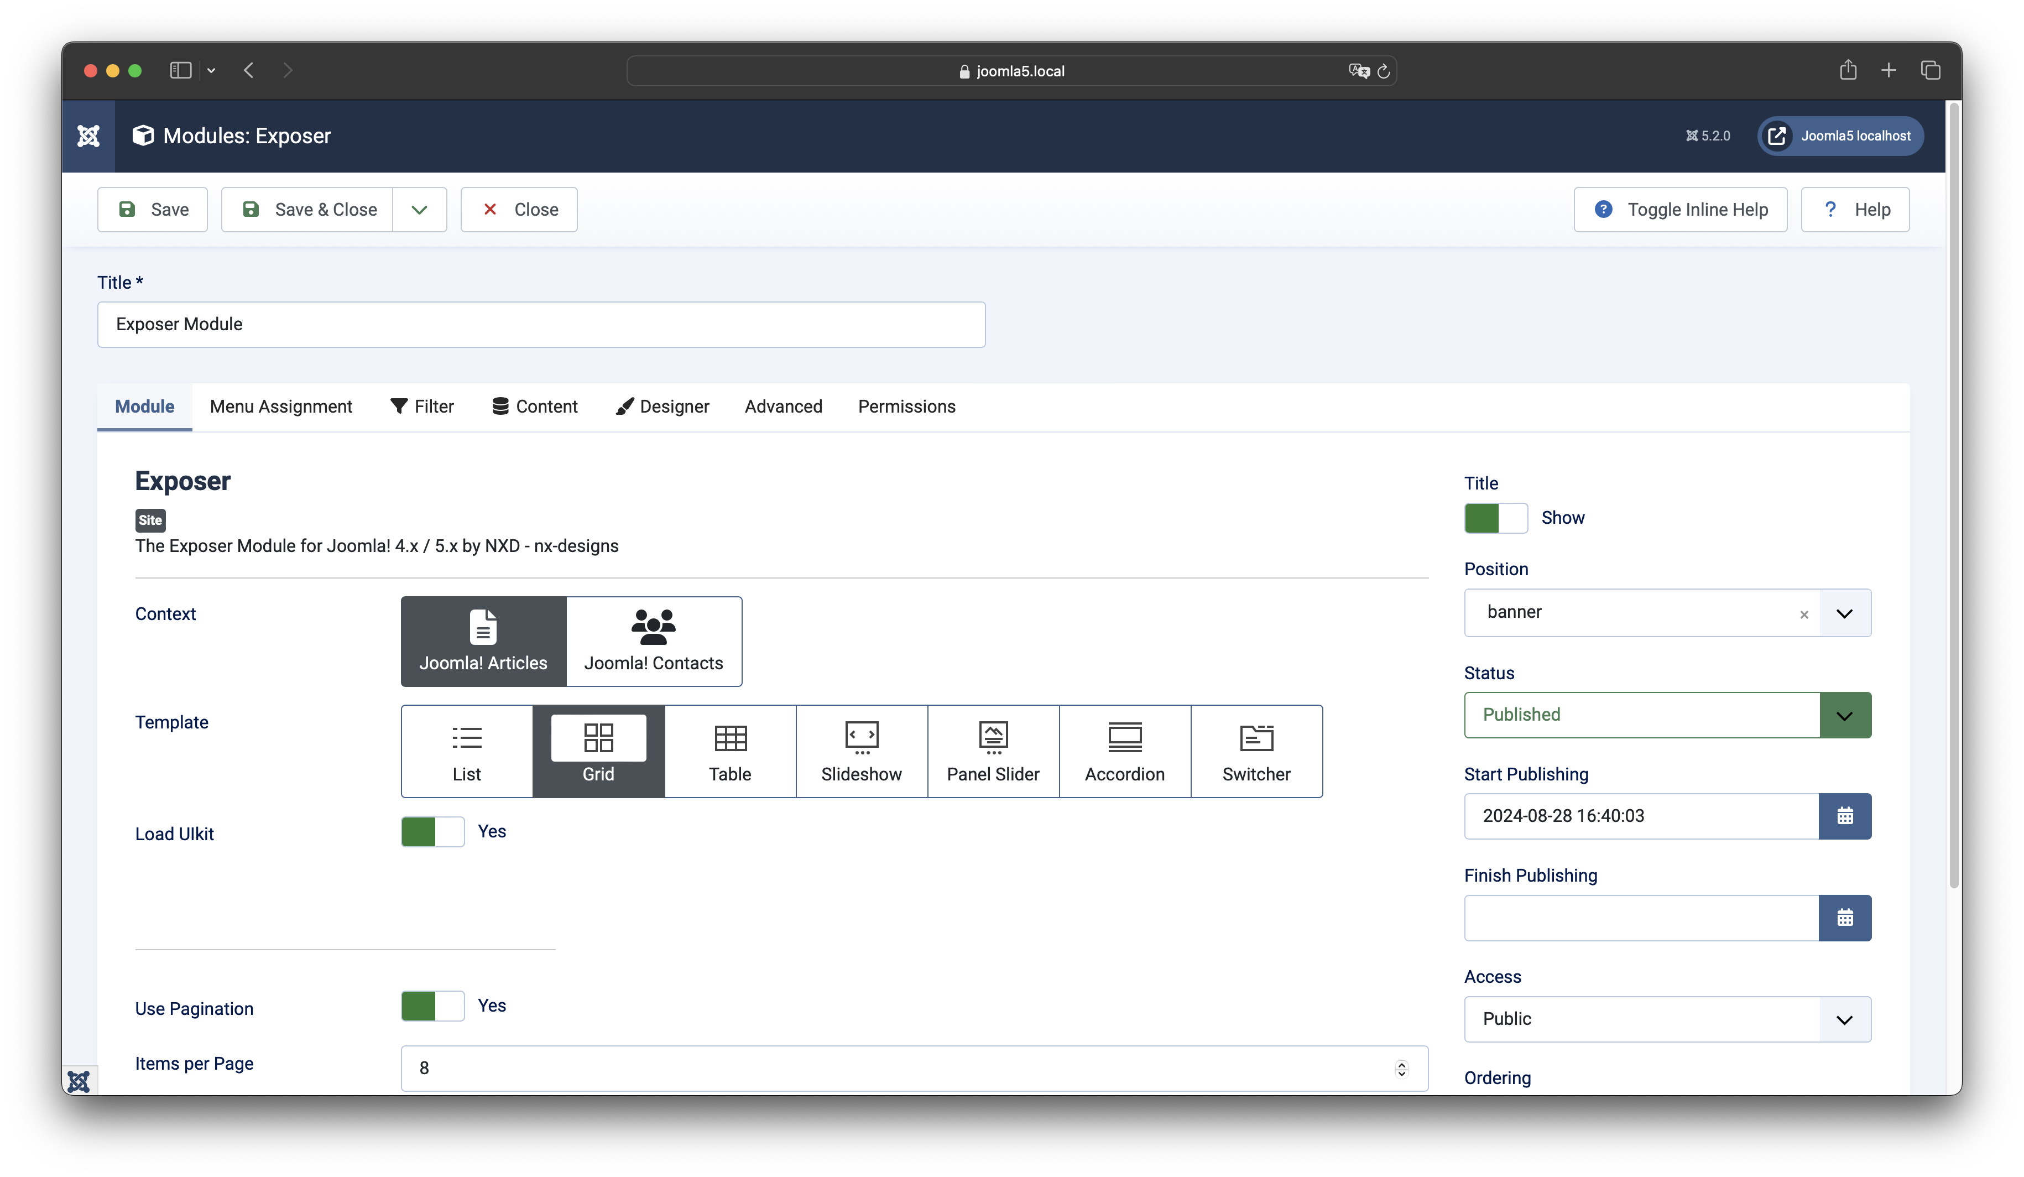Switch to the Advanced tab
2024x1177 pixels.
[x=783, y=407]
